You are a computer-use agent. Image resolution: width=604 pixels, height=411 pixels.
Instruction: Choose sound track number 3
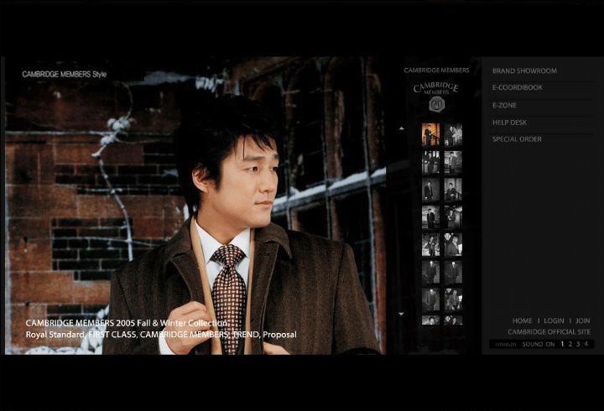click(x=578, y=344)
